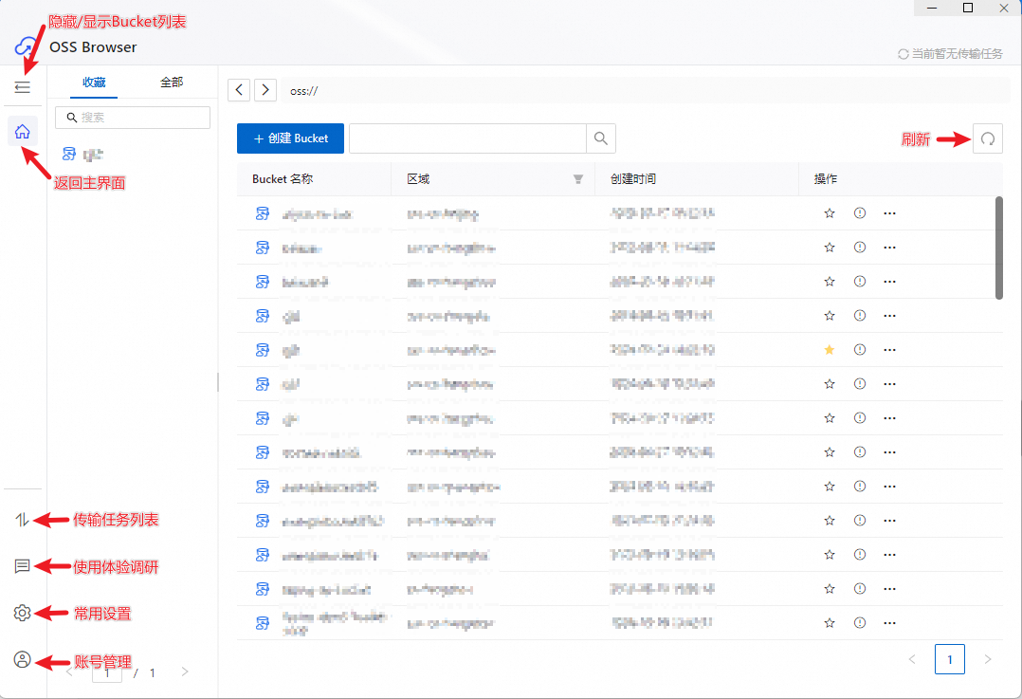
Task: Focus the bucket search box next to 创建 Bucket
Action: [x=468, y=138]
